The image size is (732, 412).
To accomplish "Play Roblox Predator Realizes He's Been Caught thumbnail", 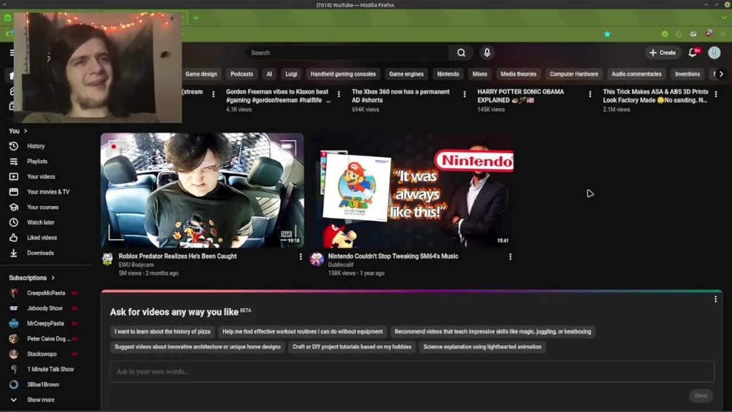I will (x=202, y=190).
